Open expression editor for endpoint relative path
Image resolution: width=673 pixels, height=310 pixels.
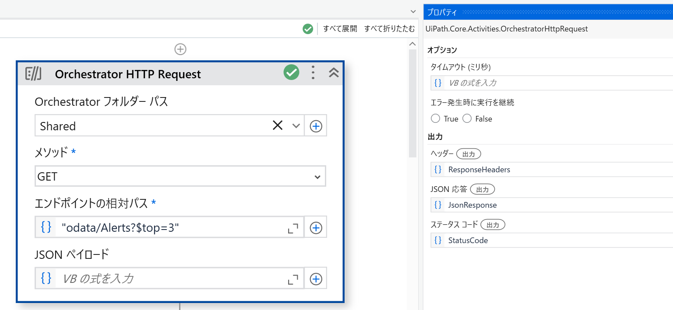point(292,228)
